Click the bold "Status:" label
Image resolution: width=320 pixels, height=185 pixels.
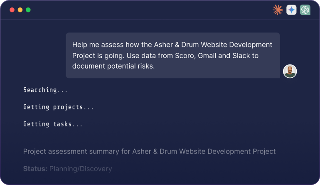coord(35,169)
